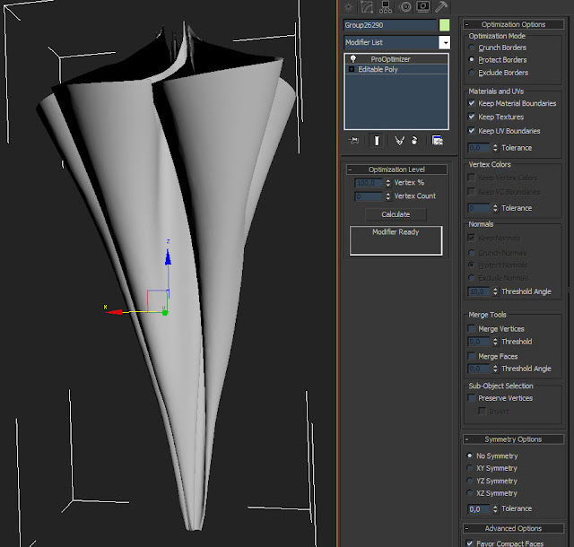Screen dimensions: 574x547
Task: Expand the Editable Poly stack entry
Action: pos(352,69)
